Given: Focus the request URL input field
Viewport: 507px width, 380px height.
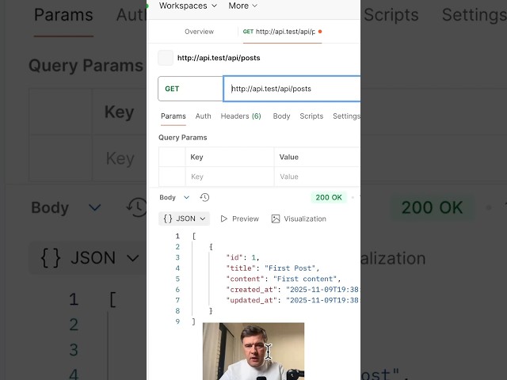Looking at the screenshot, I should point(292,89).
